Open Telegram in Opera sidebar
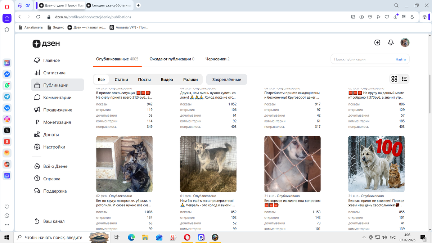This screenshot has width=432, height=243. [7, 96]
